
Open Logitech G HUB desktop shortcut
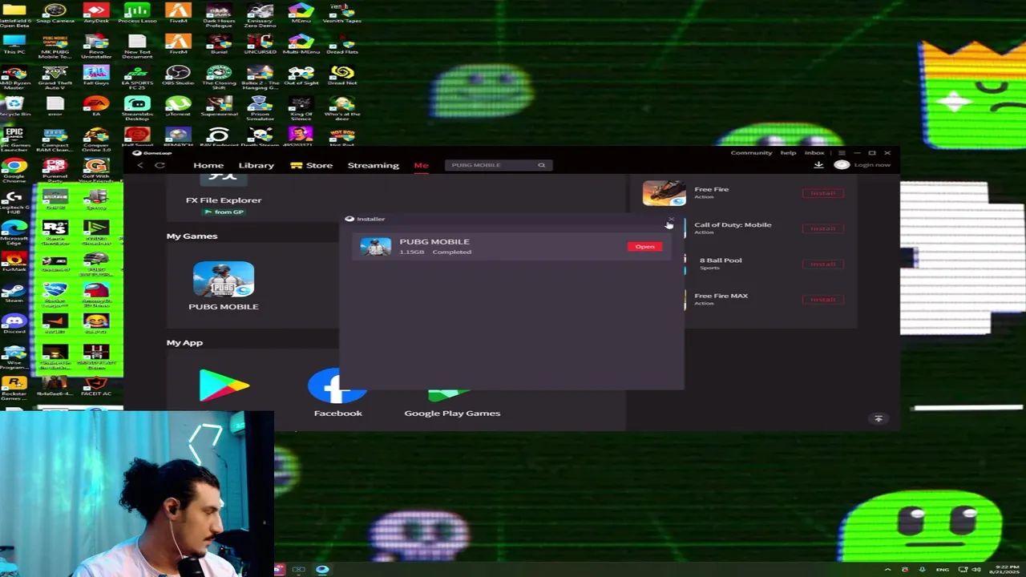14,201
